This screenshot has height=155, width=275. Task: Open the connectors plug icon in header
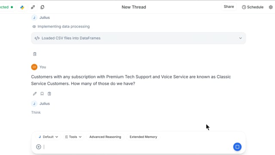point(33,7)
